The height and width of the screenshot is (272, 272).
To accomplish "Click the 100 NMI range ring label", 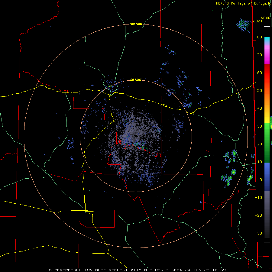I will click(136, 24).
